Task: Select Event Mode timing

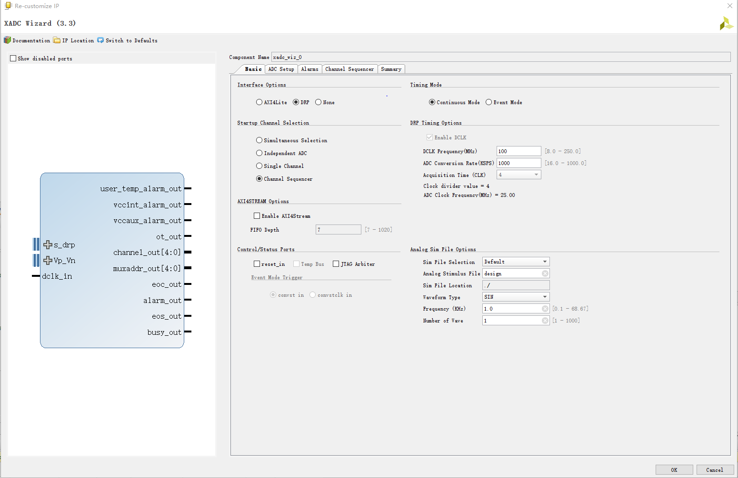Action: pos(489,102)
